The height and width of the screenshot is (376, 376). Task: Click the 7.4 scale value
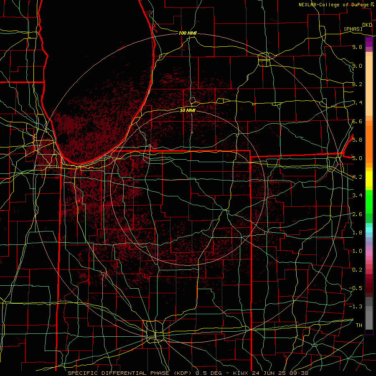click(357, 103)
